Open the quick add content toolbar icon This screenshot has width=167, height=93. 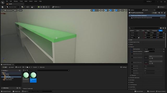pos(23,7)
